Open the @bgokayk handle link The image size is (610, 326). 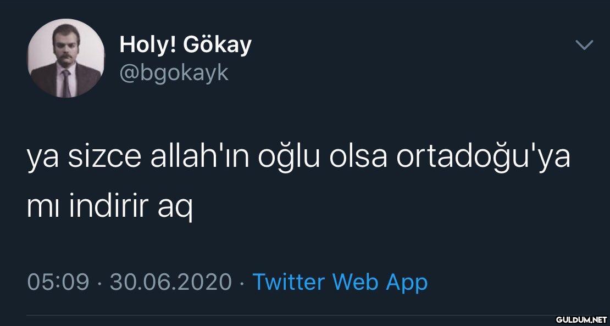click(x=174, y=72)
